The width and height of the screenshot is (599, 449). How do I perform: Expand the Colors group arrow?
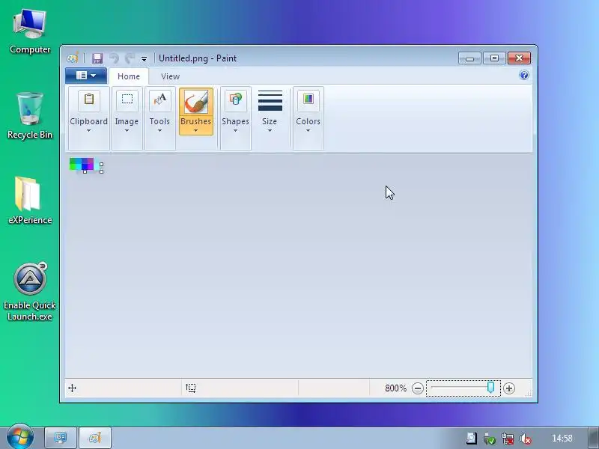(308, 130)
